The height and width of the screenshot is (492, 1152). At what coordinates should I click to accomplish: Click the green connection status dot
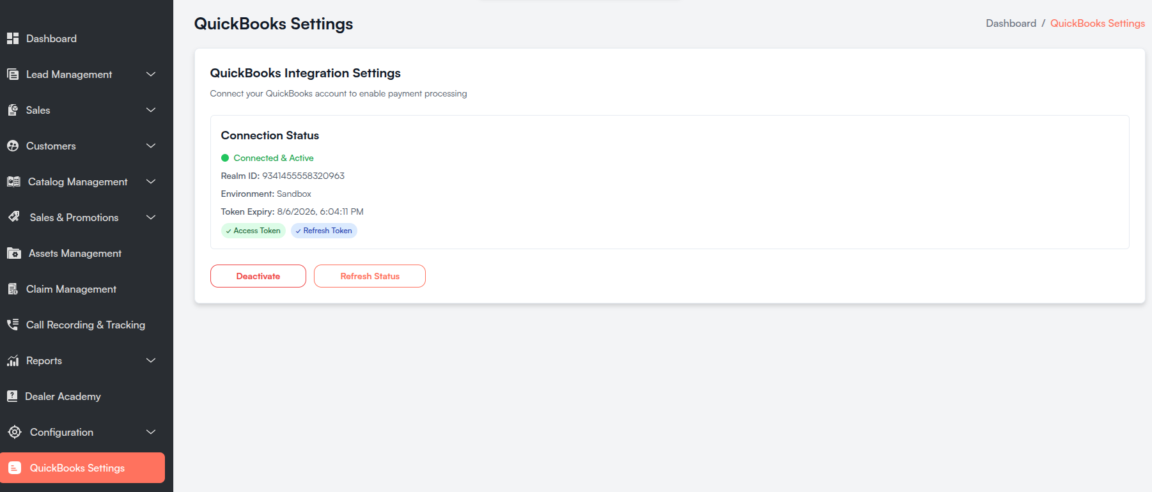click(x=225, y=158)
